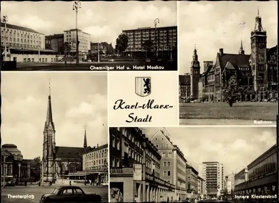The image size is (279, 203).
Task: Click the 'Innere Klosterstraß' caption
Action: [x=256, y=196]
